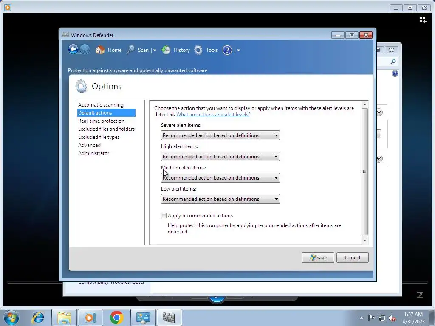The width and height of the screenshot is (435, 326).
Task: Open the History clock icon
Action: 166,50
